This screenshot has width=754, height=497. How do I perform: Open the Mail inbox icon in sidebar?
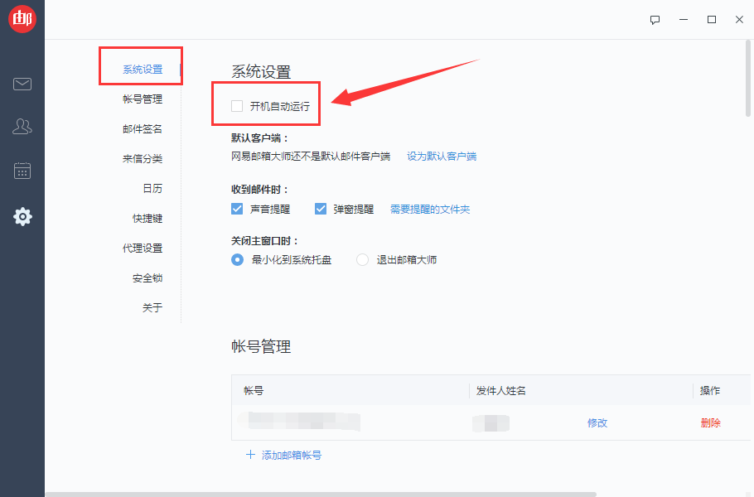click(22, 84)
